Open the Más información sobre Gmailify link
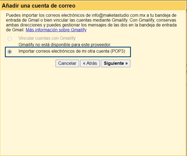The height and width of the screenshot is (156, 187). (x=56, y=30)
